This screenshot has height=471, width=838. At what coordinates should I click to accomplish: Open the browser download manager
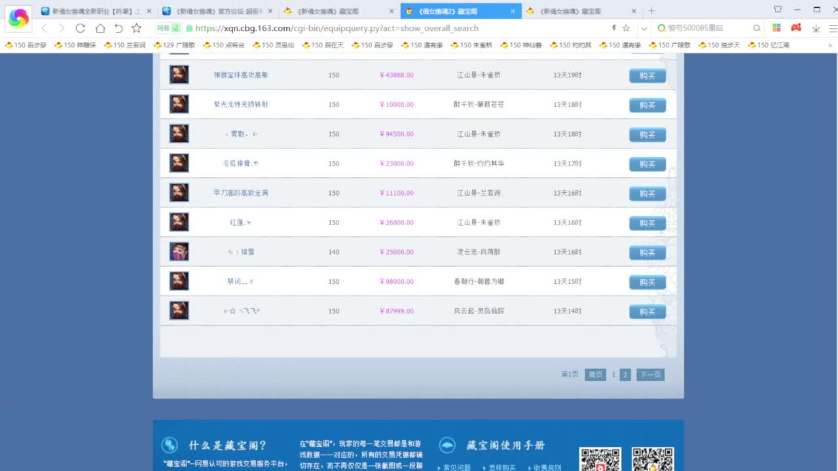coord(815,28)
